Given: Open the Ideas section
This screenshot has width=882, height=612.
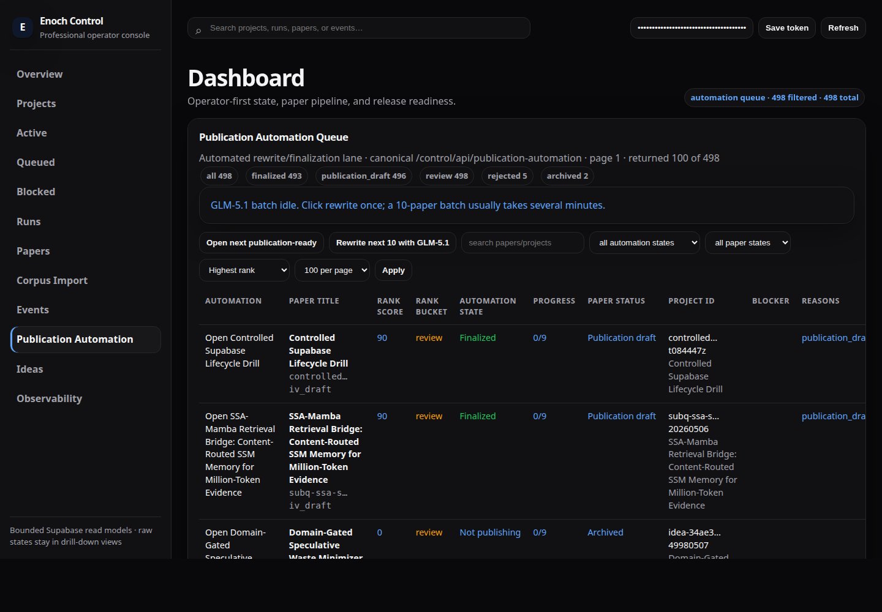Looking at the screenshot, I should click(x=85, y=369).
